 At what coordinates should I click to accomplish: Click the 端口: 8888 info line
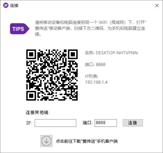click(95, 65)
